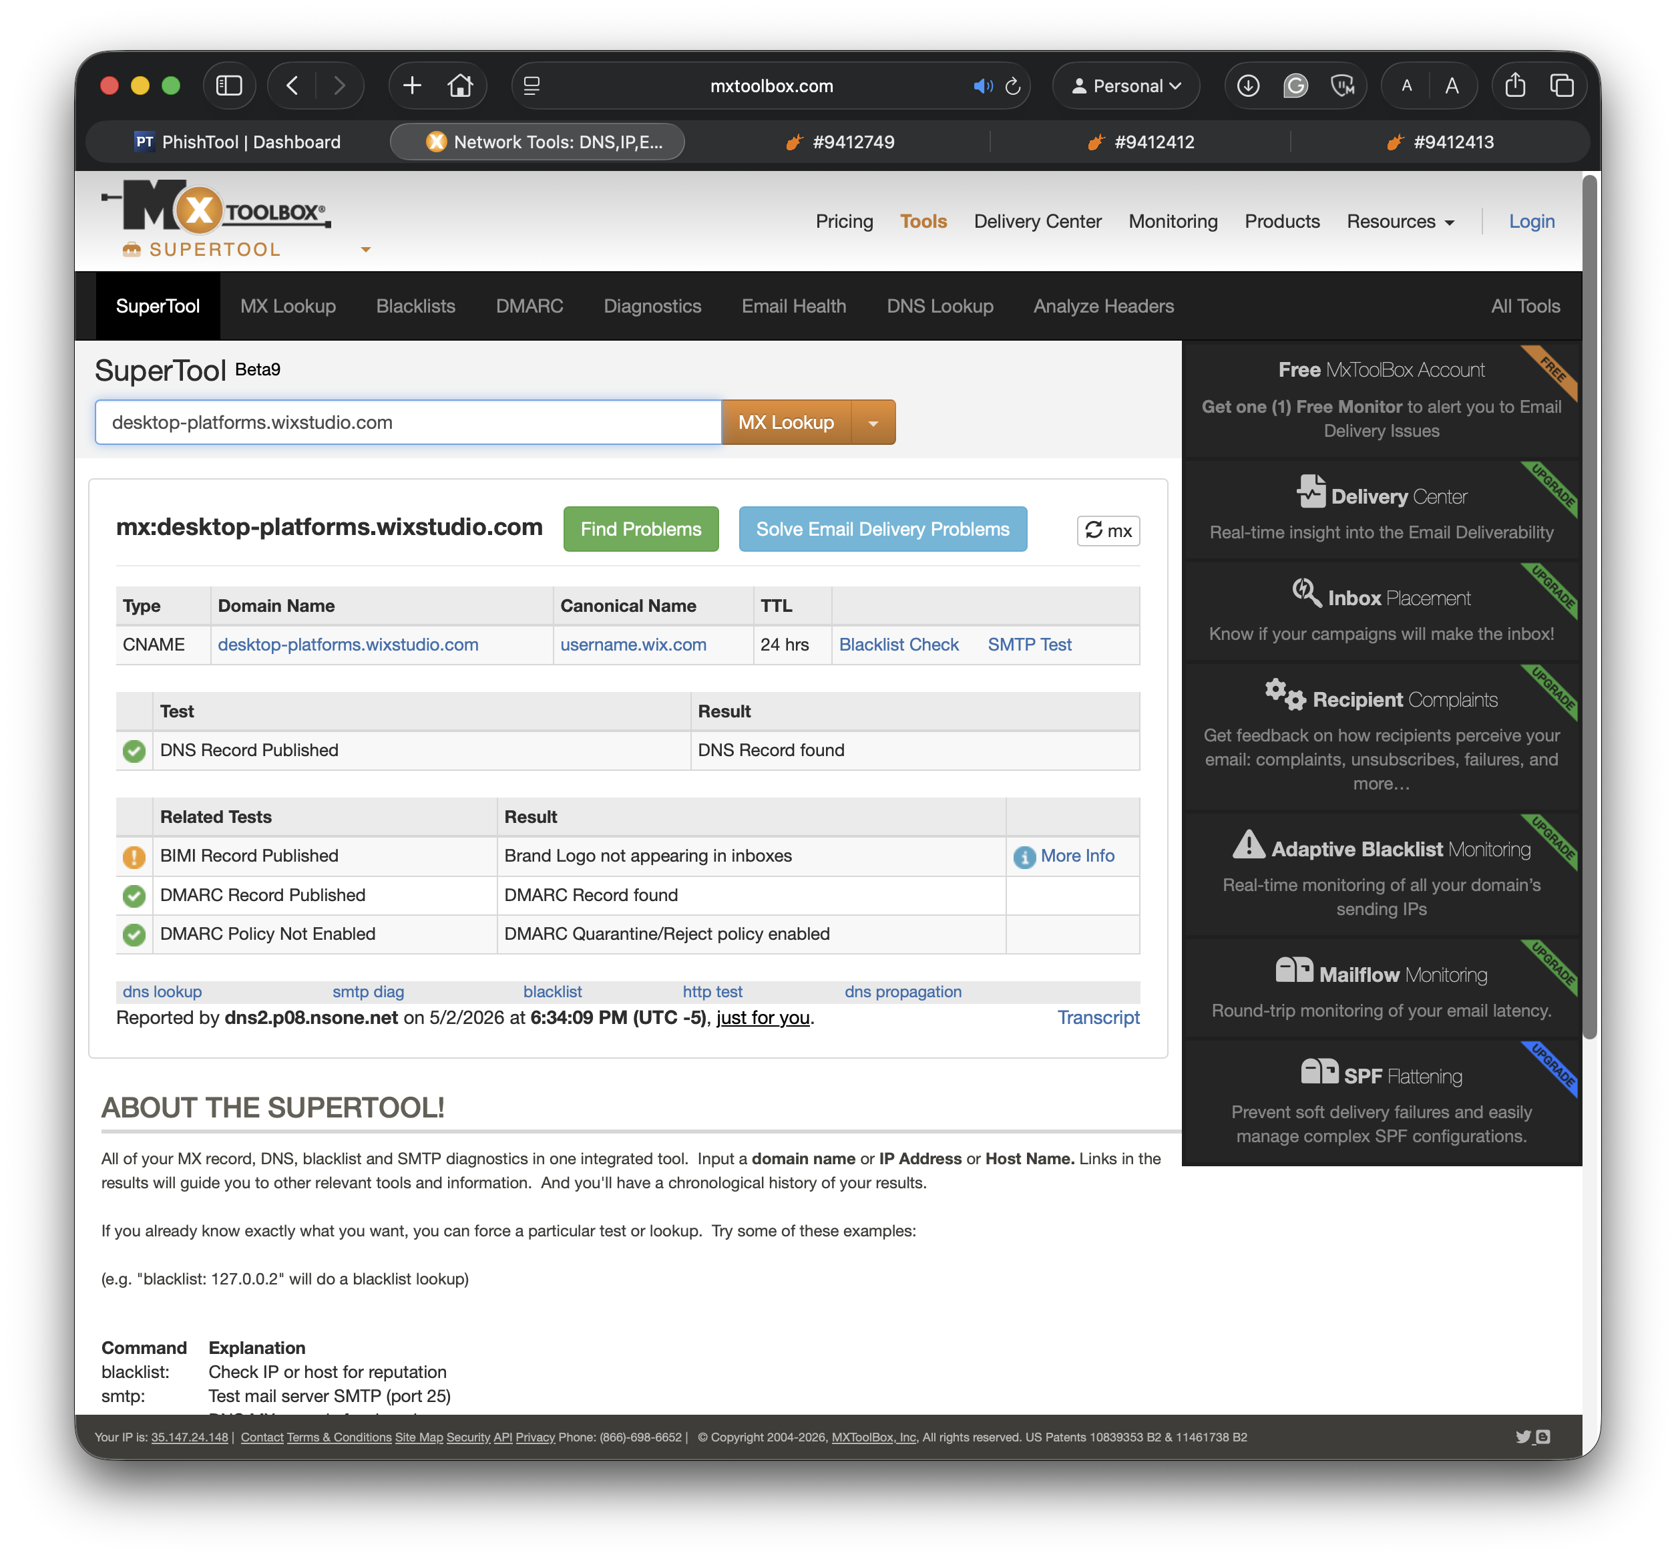Open the Free MxToolBox Account promo
This screenshot has height=1559, width=1676.
(x=1381, y=399)
